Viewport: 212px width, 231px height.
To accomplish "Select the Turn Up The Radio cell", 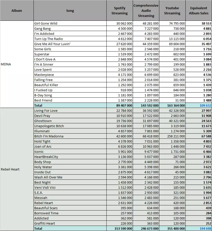I will [x=70, y=39].
